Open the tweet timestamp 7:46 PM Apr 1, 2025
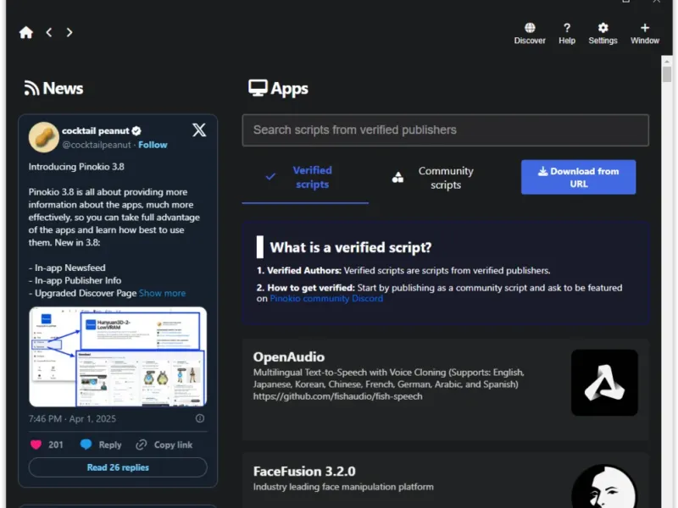 coord(72,418)
